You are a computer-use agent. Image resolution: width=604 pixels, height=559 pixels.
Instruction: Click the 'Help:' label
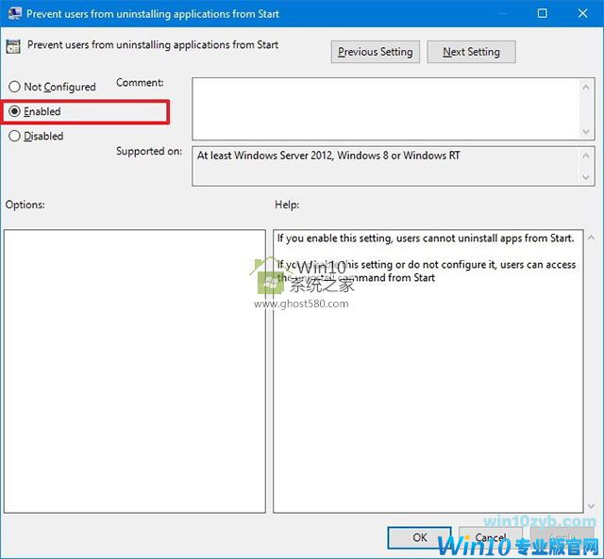287,205
